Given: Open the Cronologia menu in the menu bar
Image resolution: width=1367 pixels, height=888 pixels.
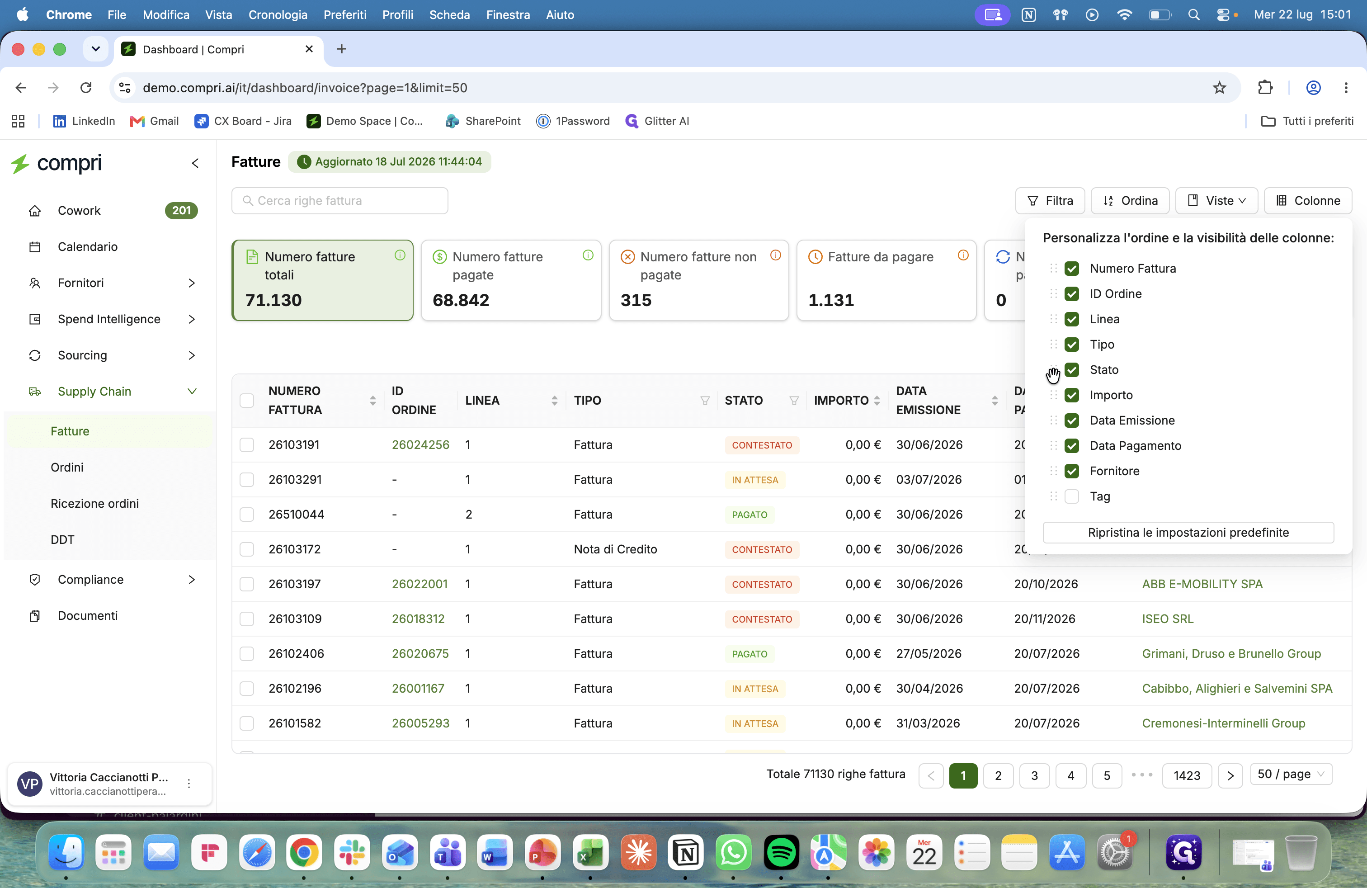Looking at the screenshot, I should point(278,14).
